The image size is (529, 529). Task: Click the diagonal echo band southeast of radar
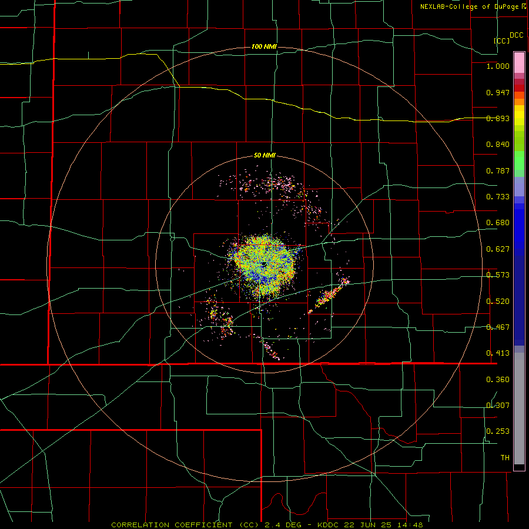[x=329, y=295]
